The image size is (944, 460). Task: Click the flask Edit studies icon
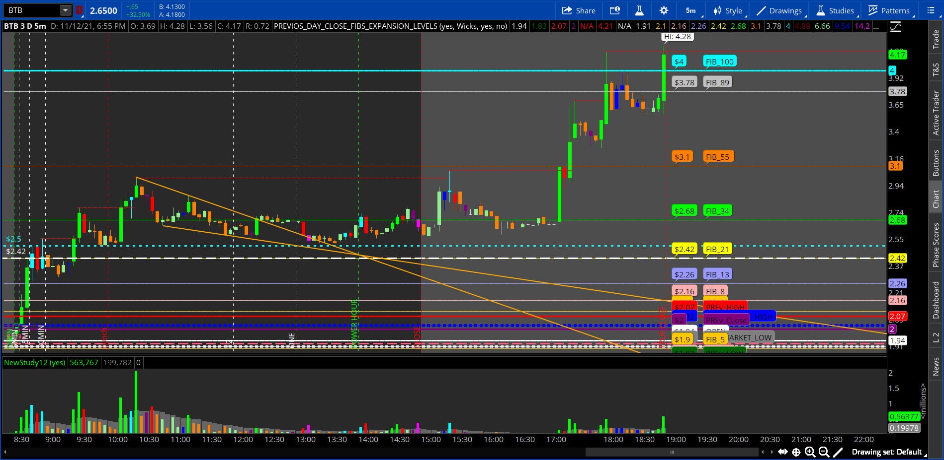[x=639, y=10]
